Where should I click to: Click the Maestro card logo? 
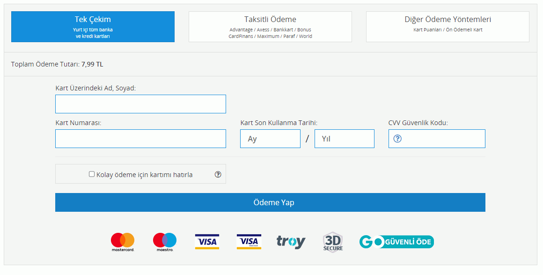165,242
